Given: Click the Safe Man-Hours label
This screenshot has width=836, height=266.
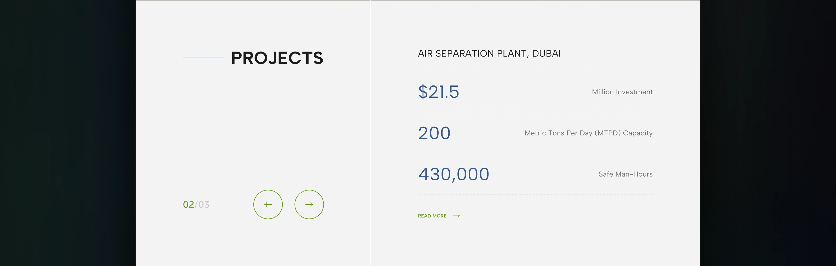Looking at the screenshot, I should pos(625,174).
